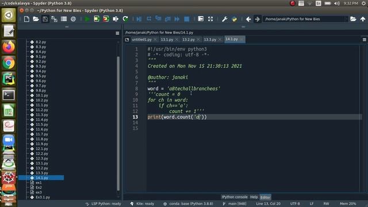
Task: Open PyCharm from the dock
Action: coord(9,79)
